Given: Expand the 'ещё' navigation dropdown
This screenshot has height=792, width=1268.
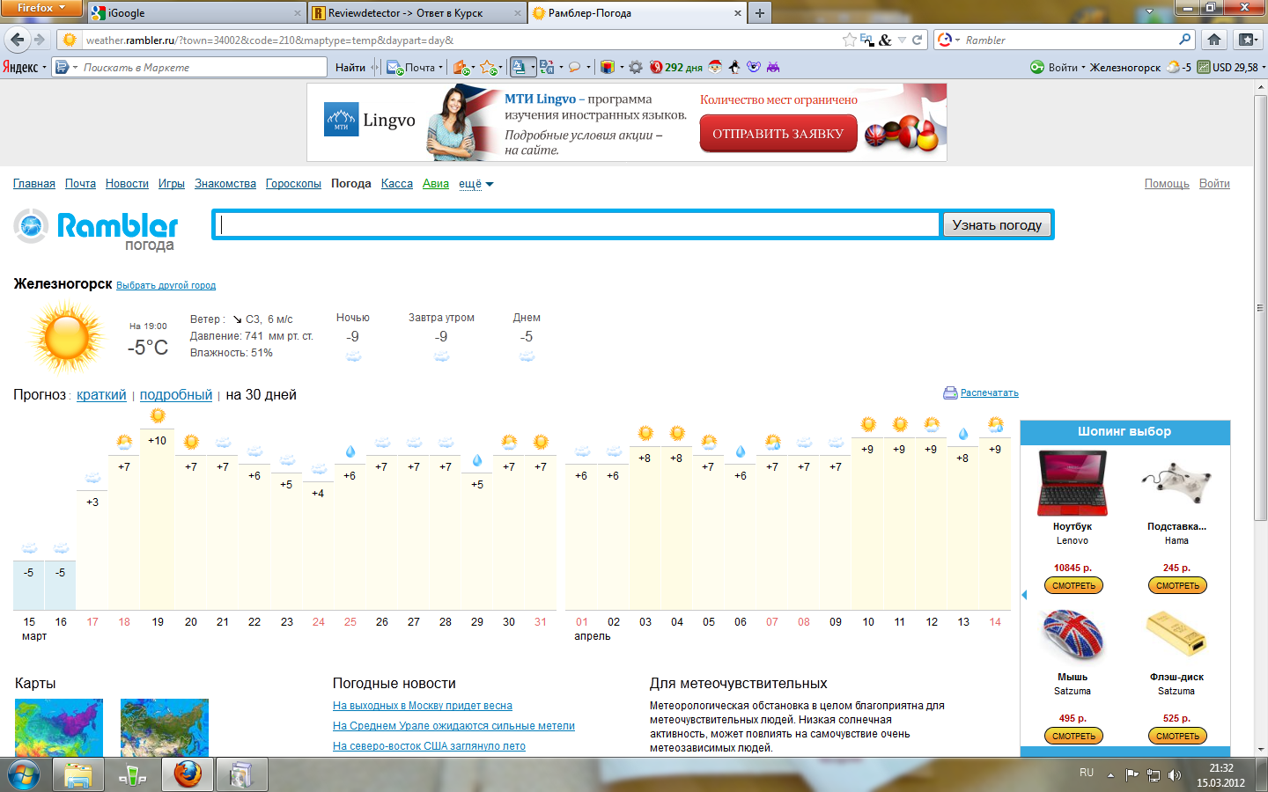Looking at the screenshot, I should point(476,184).
